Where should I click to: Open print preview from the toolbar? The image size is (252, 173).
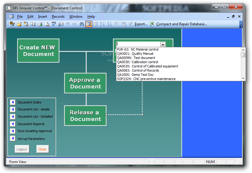[x=47, y=24]
